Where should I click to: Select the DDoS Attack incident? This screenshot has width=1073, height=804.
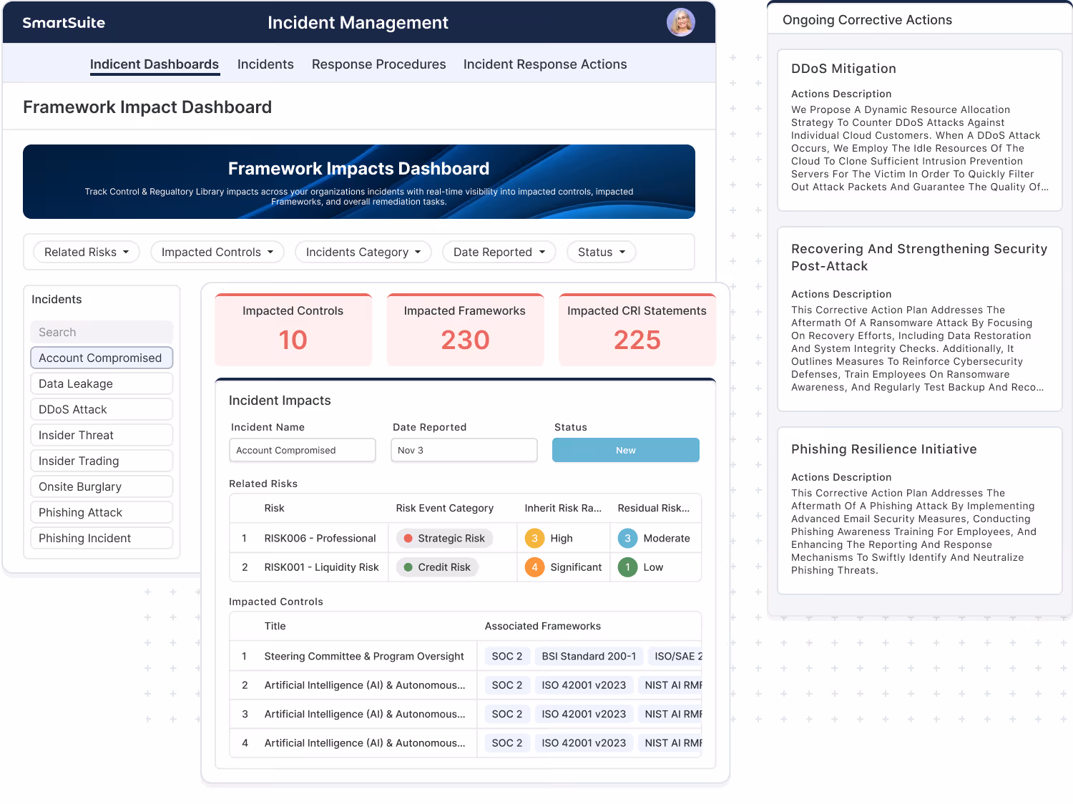click(102, 409)
